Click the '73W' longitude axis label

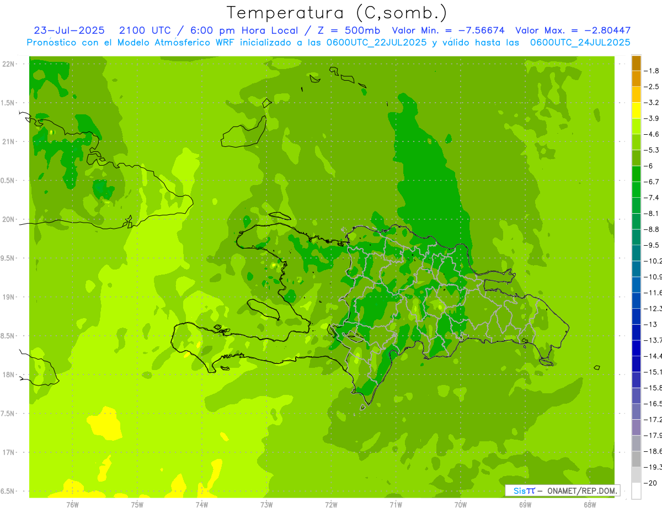(x=266, y=505)
